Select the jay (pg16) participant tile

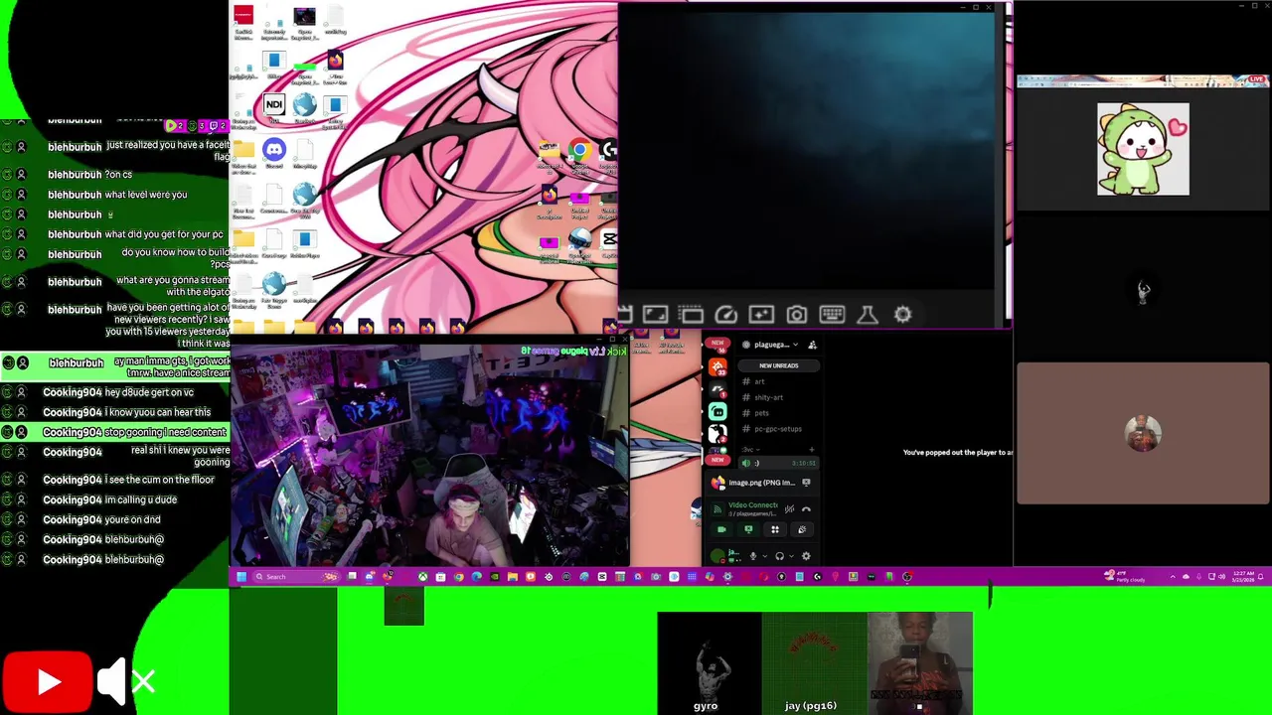tap(814, 663)
